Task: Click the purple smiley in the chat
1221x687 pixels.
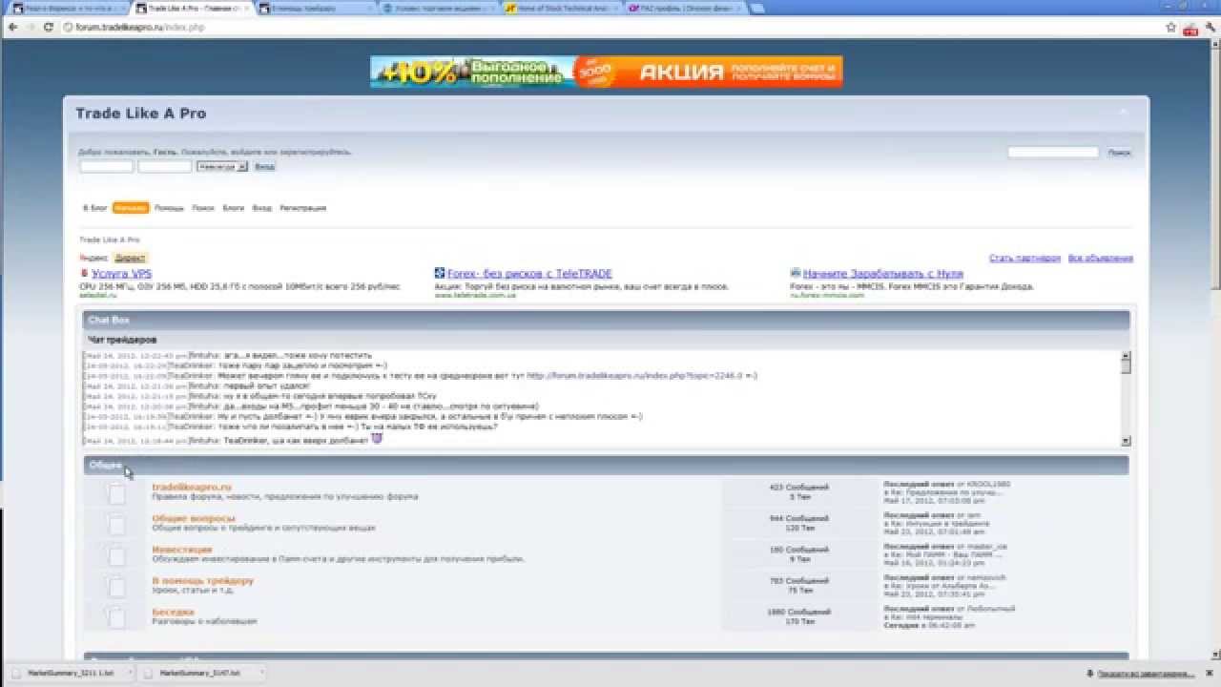Action: (377, 439)
